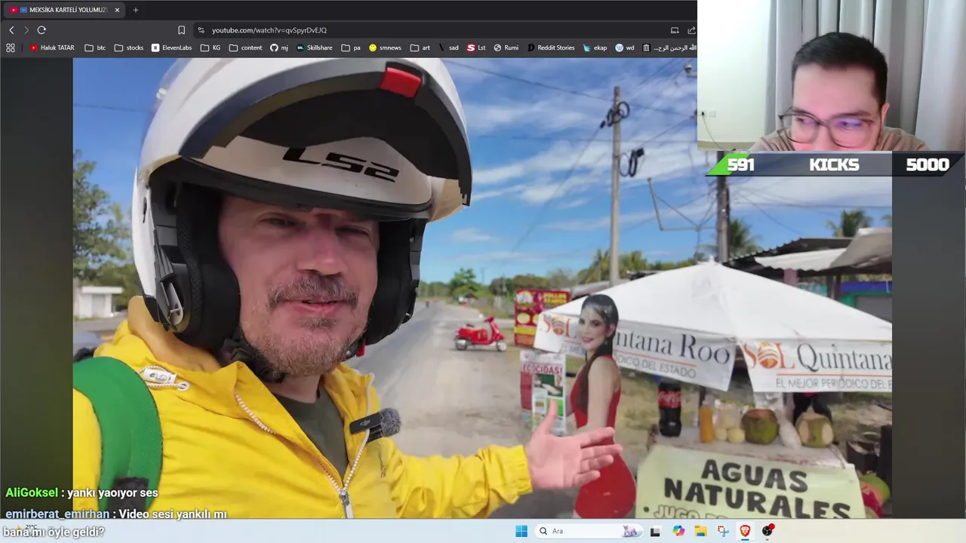Open the Skillshare bookmark
Viewport: 966px width, 543px height.
(x=315, y=48)
